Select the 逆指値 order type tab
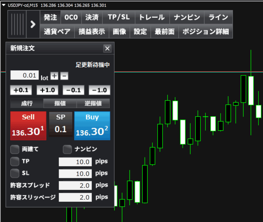This screenshot has height=222, width=263. 93,103
